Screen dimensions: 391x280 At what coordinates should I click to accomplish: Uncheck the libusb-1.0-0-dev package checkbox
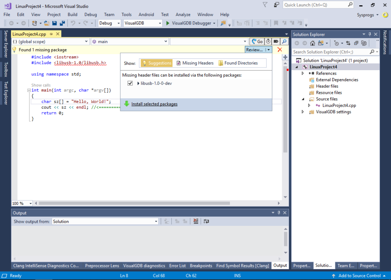pyautogui.click(x=130, y=83)
